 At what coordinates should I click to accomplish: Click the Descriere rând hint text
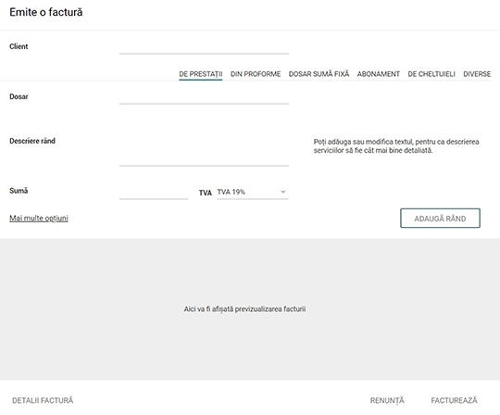click(x=396, y=145)
